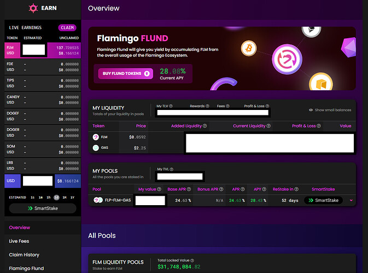
Task: Click DOGEF row in live earnings
Action: [x=43, y=116]
